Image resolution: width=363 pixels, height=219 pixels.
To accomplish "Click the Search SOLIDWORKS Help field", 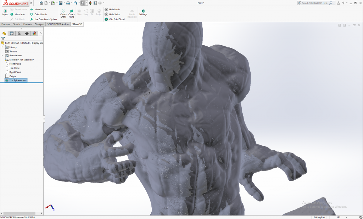I will point(314,3).
